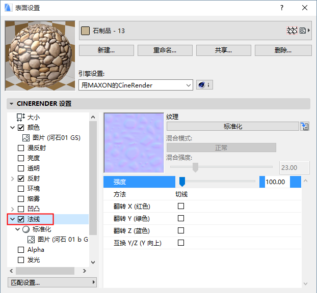Enable the 透明 channel checkbox

[x=21, y=168]
